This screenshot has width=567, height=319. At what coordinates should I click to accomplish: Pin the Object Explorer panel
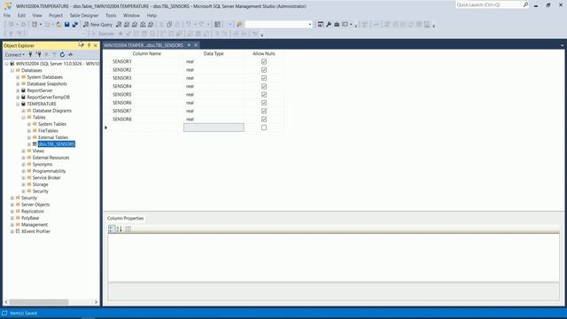point(89,45)
